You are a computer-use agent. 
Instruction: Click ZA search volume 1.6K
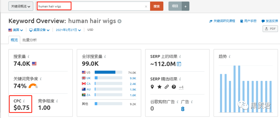click(x=133, y=95)
